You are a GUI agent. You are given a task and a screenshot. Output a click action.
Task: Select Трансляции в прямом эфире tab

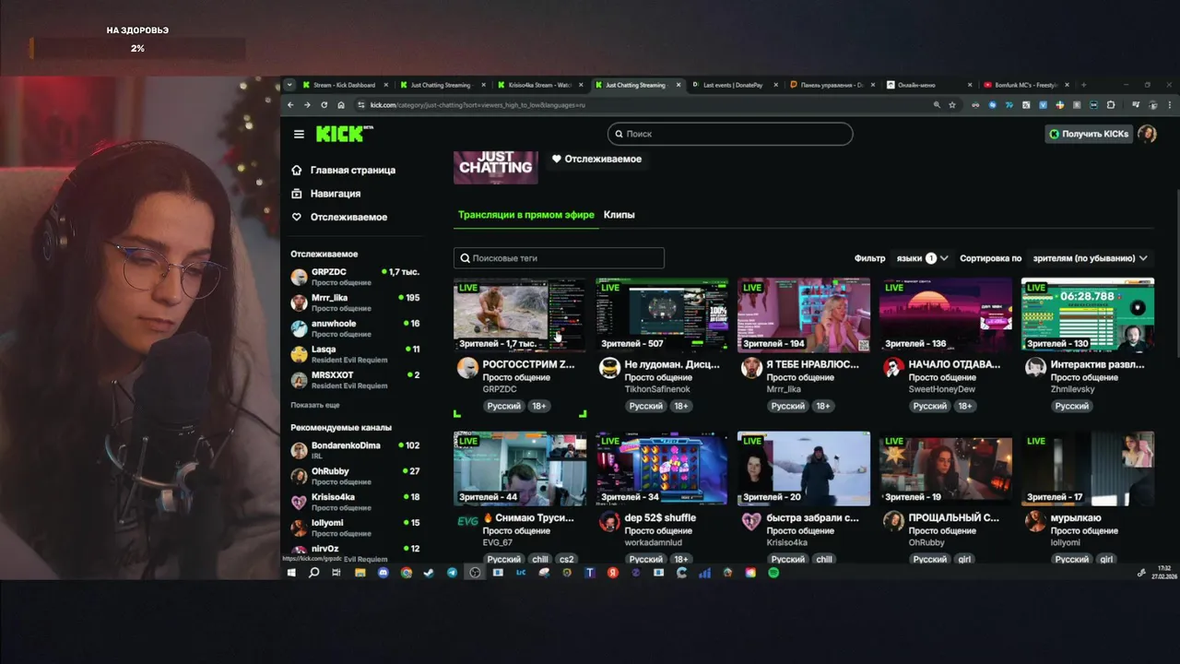click(x=526, y=215)
